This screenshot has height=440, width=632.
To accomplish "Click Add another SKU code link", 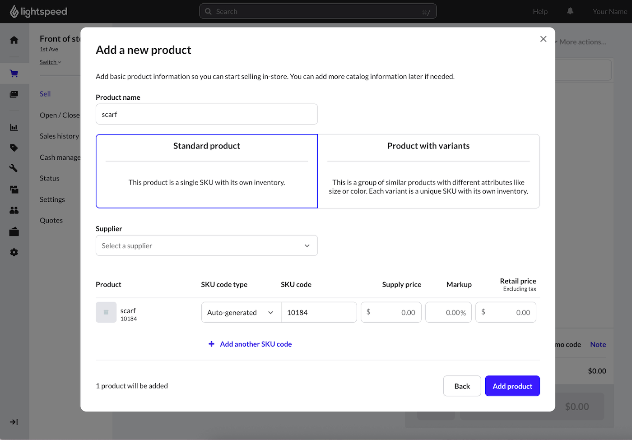I will tap(256, 344).
